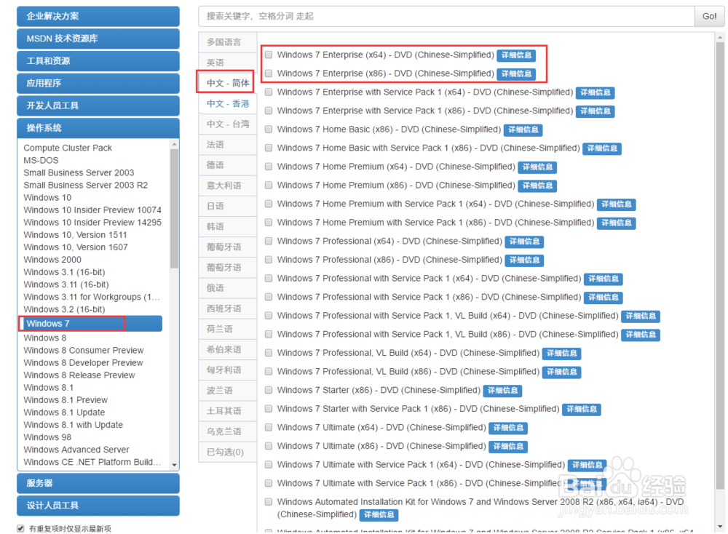
Task: Check Windows 7 Starter (x86) DVD checkbox
Action: 269,390
